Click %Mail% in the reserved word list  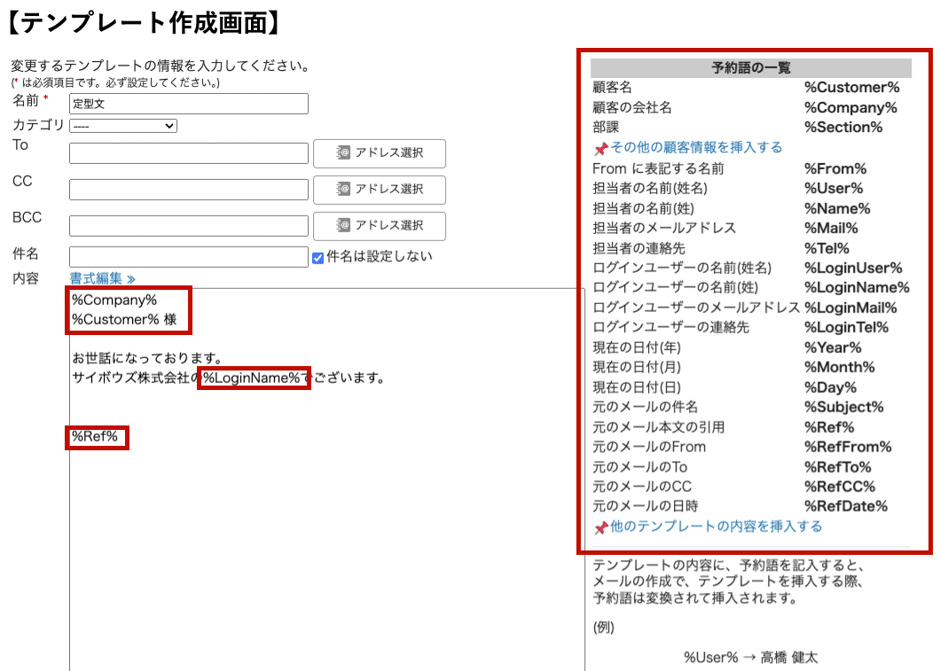pyautogui.click(x=831, y=229)
